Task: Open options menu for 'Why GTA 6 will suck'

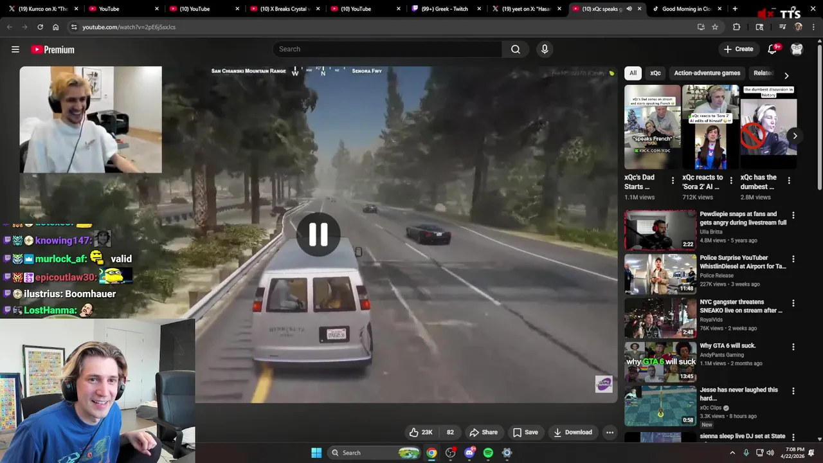Action: coord(793,347)
